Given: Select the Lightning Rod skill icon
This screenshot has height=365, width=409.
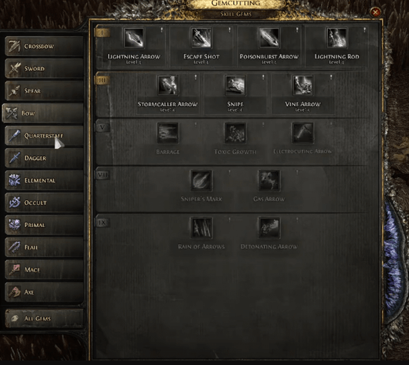Looking at the screenshot, I should point(337,38).
